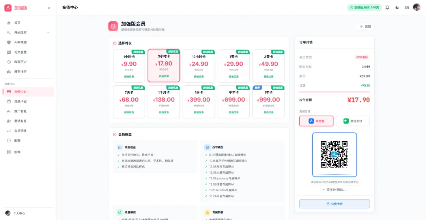Image resolution: width=426 pixels, height=220 pixels.
Task: Click the 加强版 remaining 246 days badge
Action: pos(364,8)
